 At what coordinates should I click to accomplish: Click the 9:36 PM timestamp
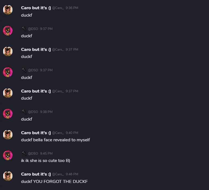pos(72,8)
